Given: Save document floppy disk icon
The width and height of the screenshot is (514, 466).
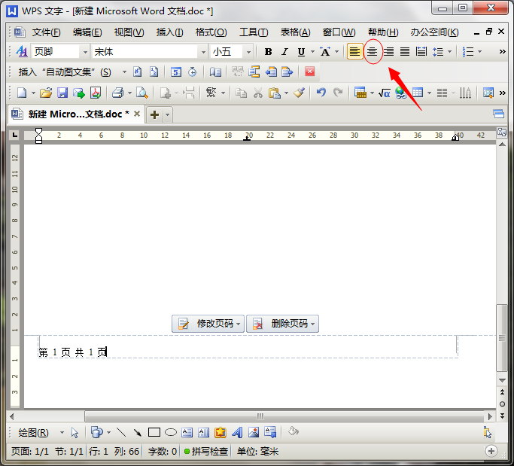Looking at the screenshot, I should pos(62,93).
